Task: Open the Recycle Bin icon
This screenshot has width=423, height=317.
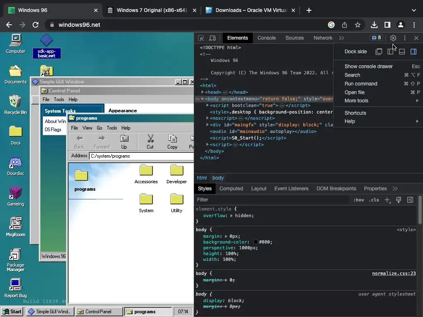Action: (x=15, y=105)
